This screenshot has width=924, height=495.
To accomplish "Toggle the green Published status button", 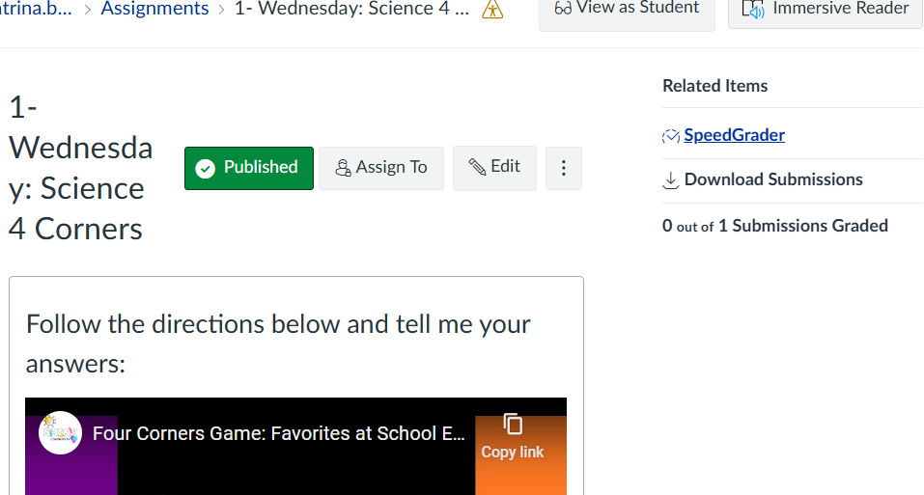I will (x=249, y=168).
